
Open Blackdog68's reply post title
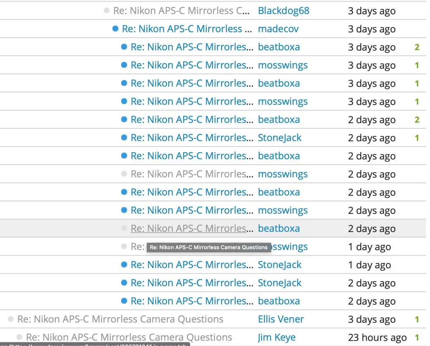tap(181, 11)
